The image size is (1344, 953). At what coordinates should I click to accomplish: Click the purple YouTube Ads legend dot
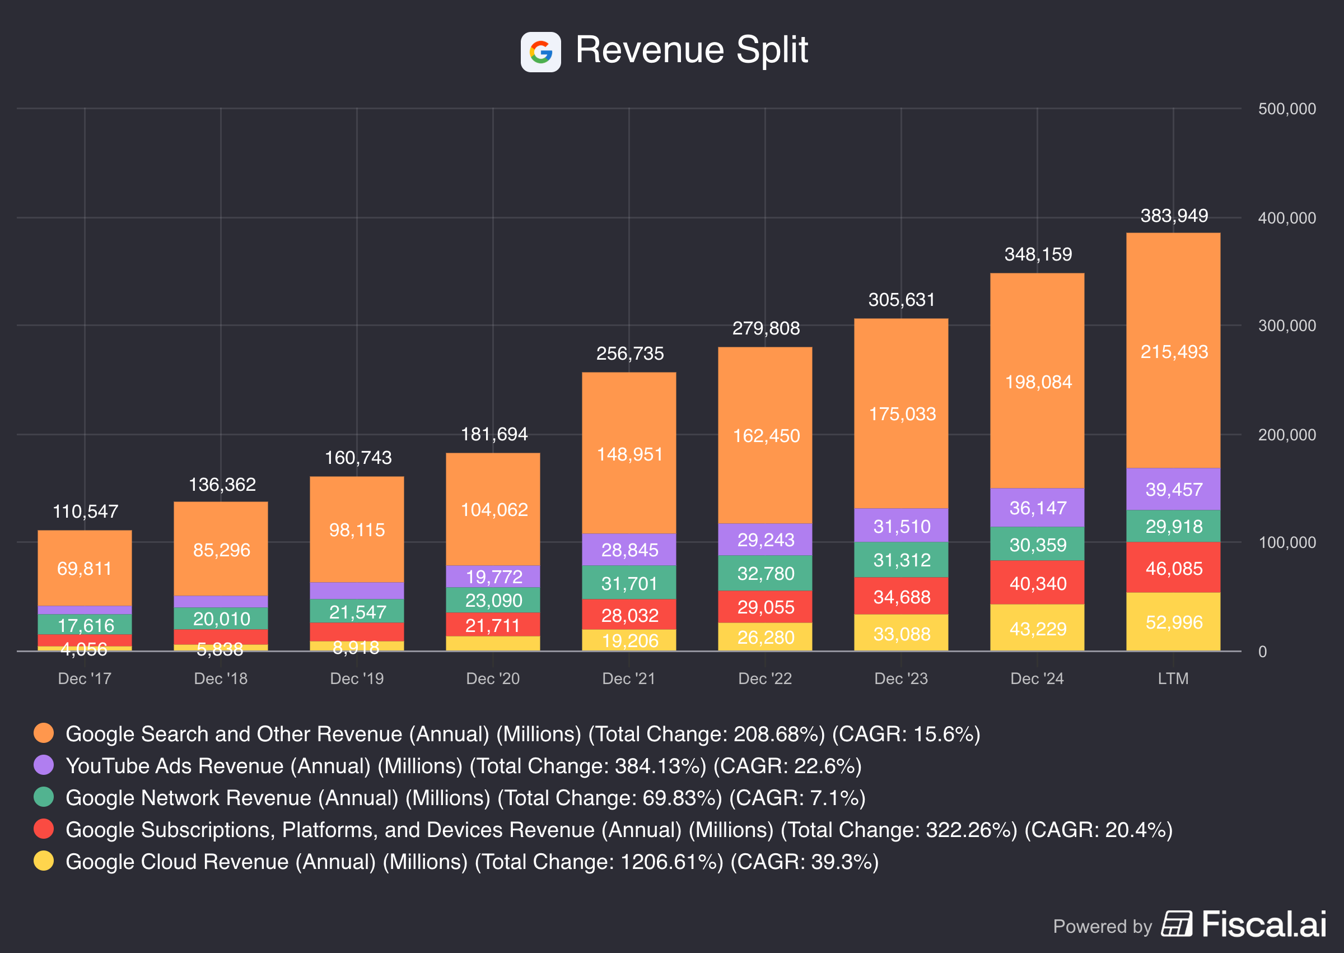tap(44, 765)
